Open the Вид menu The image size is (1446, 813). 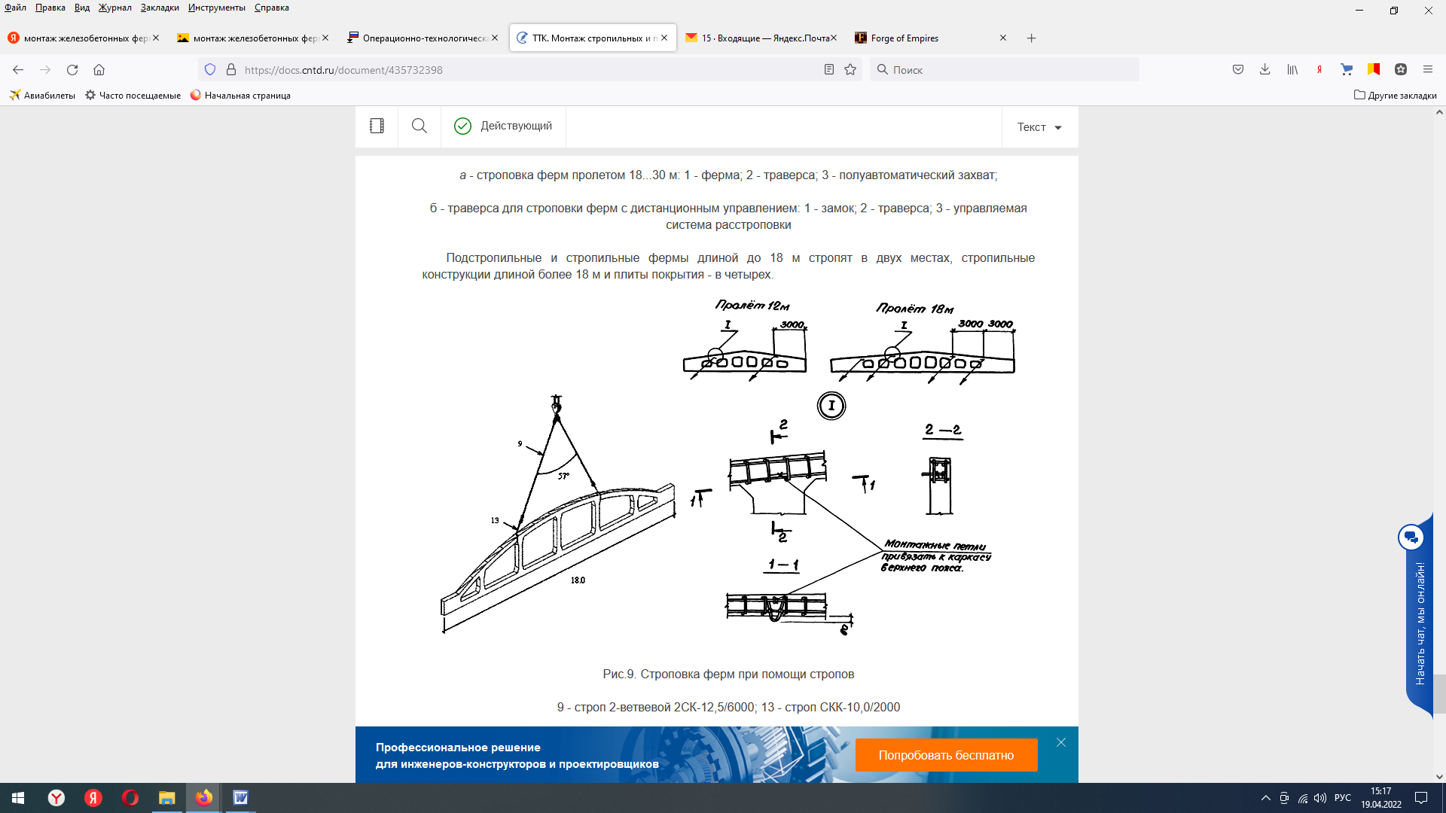82,8
